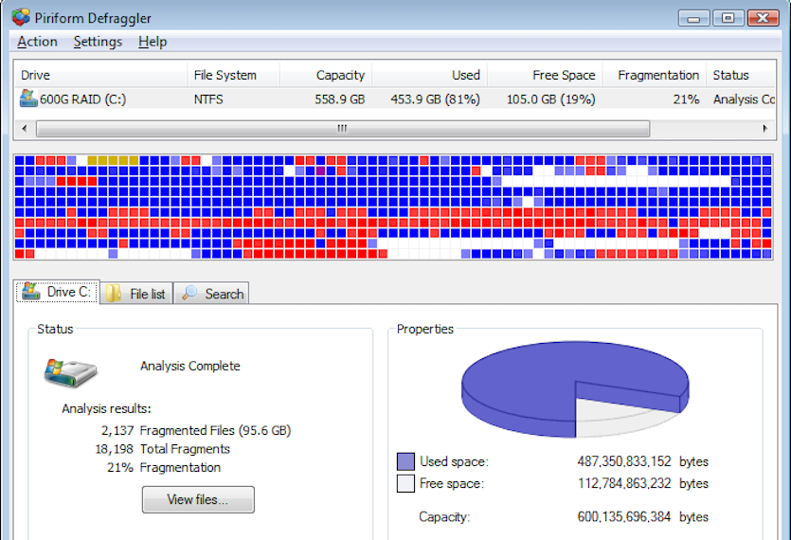Click the Drive C: tab icon

point(31,292)
